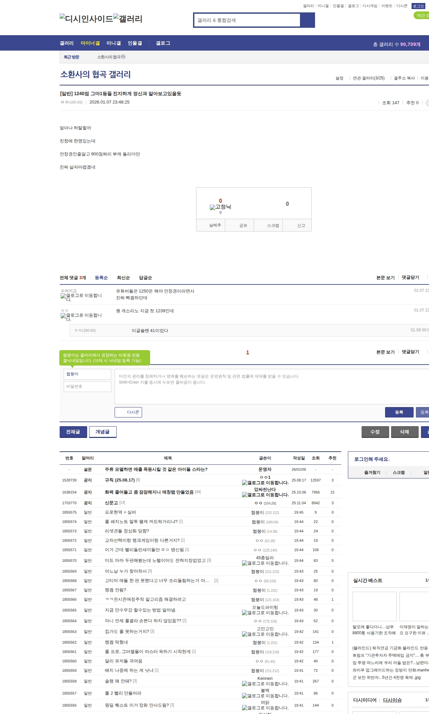This screenshot has height=714, width=429.
Task: Sort comments by 최신순
Action: 123,278
